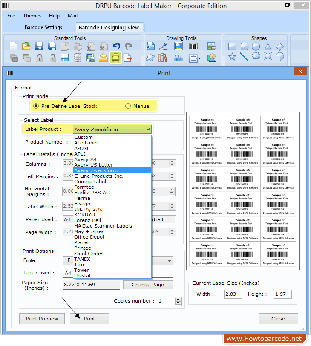Viewport: 311px width, 346px height.
Task: Choose Sigel GmbH from the list
Action: click(x=112, y=254)
